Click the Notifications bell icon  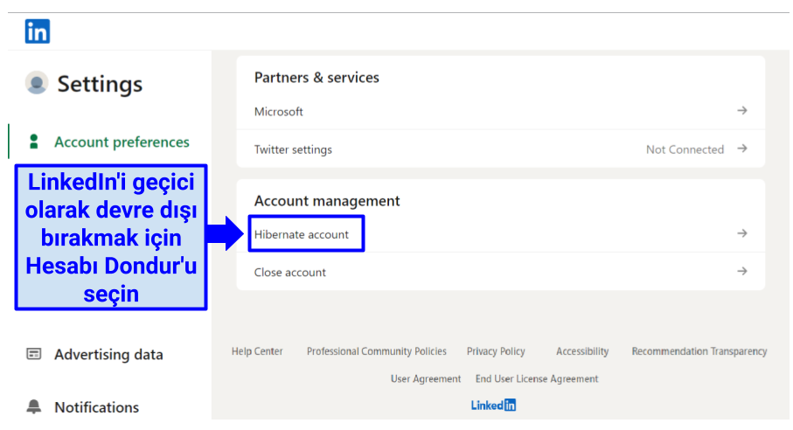pyautogui.click(x=34, y=406)
